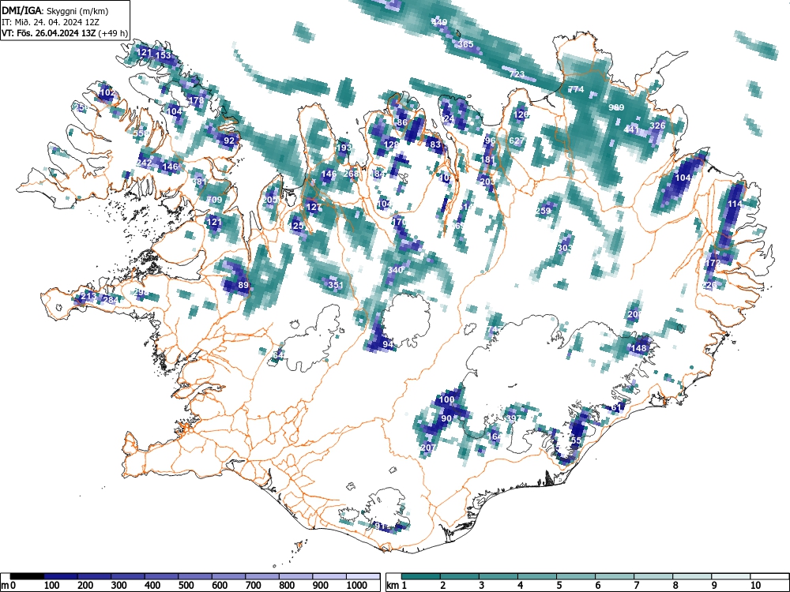Click the visibility value "153" in the Westfjords

(x=164, y=55)
